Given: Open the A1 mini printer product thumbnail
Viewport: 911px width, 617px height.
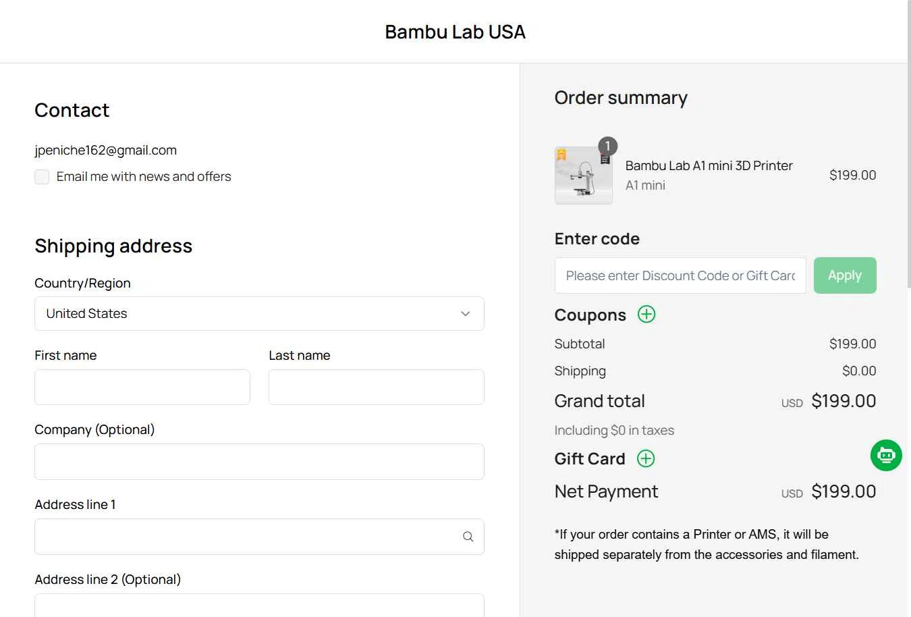Looking at the screenshot, I should 584,176.
